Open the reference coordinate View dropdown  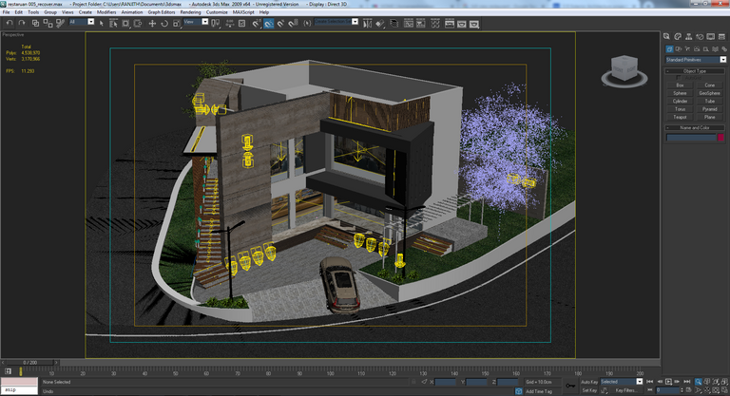tap(196, 22)
